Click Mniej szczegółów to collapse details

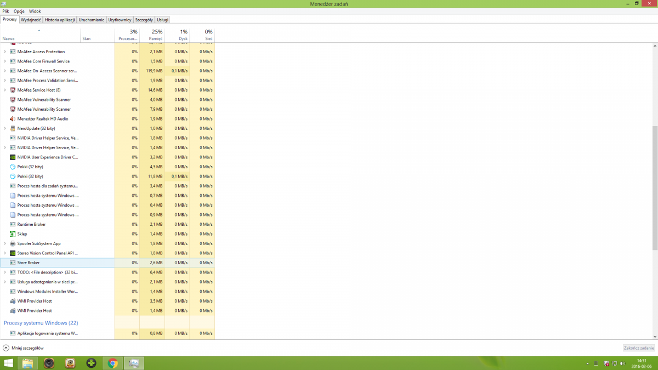[24, 348]
